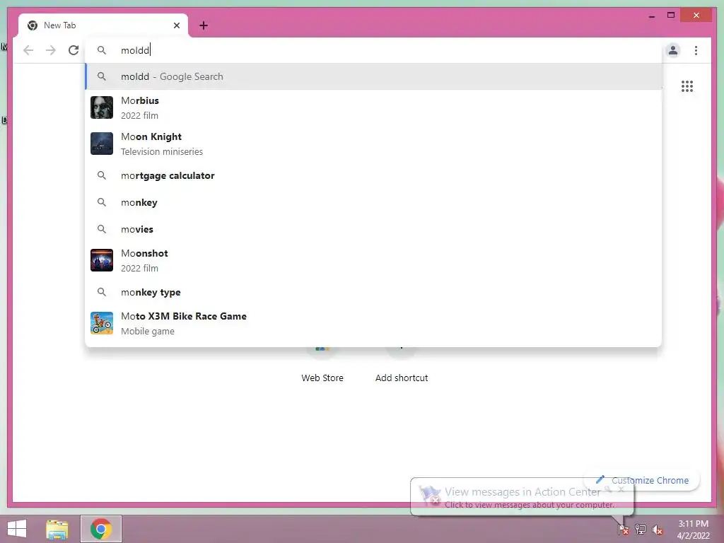The width and height of the screenshot is (724, 543).
Task: Click the Moto X3M game thumbnail
Action: click(x=102, y=323)
